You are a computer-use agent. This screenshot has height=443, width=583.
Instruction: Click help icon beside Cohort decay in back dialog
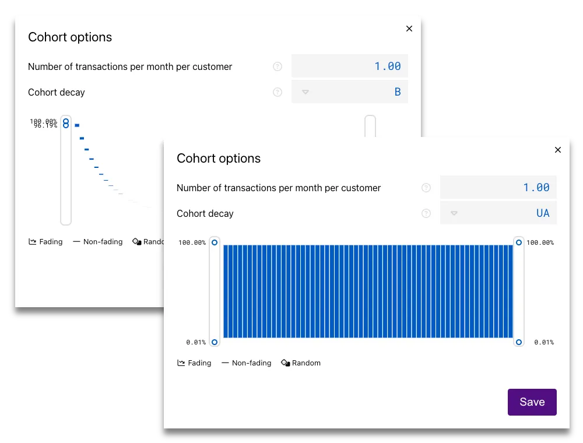pyautogui.click(x=278, y=92)
